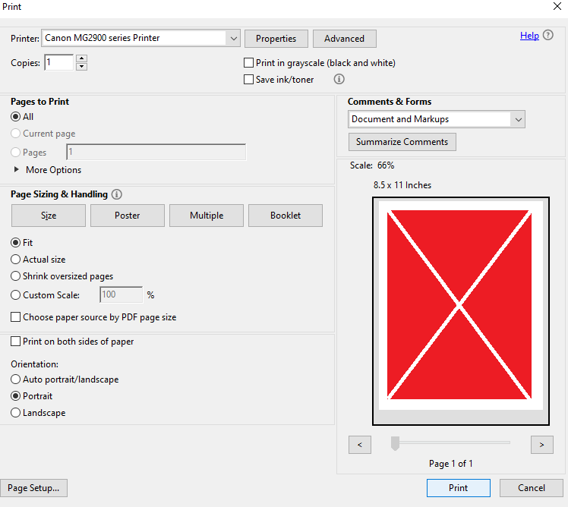Image resolution: width=568 pixels, height=507 pixels.
Task: Switch to the Size handling tab
Action: point(49,216)
